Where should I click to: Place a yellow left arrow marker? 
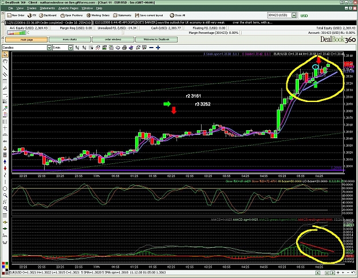(5, 222)
